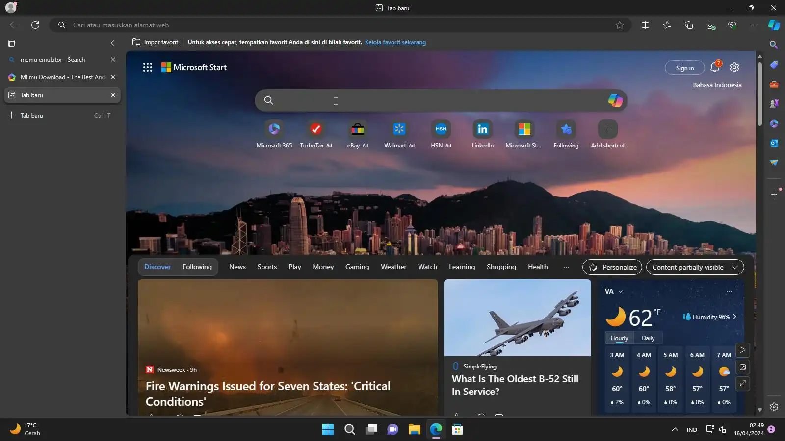Open the TurboTax shortcut
This screenshot has height=441, width=785.
click(x=316, y=134)
